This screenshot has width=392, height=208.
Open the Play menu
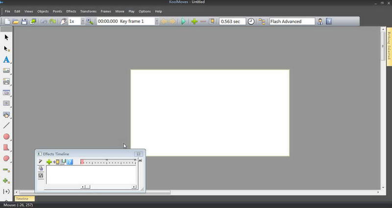[x=131, y=11]
